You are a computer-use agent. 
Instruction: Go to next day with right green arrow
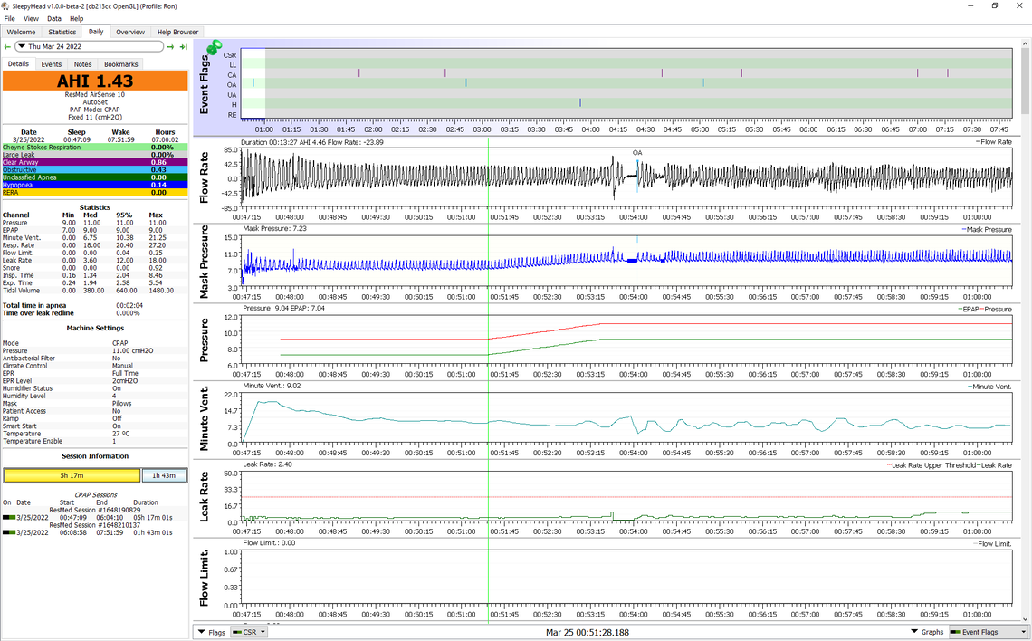170,46
